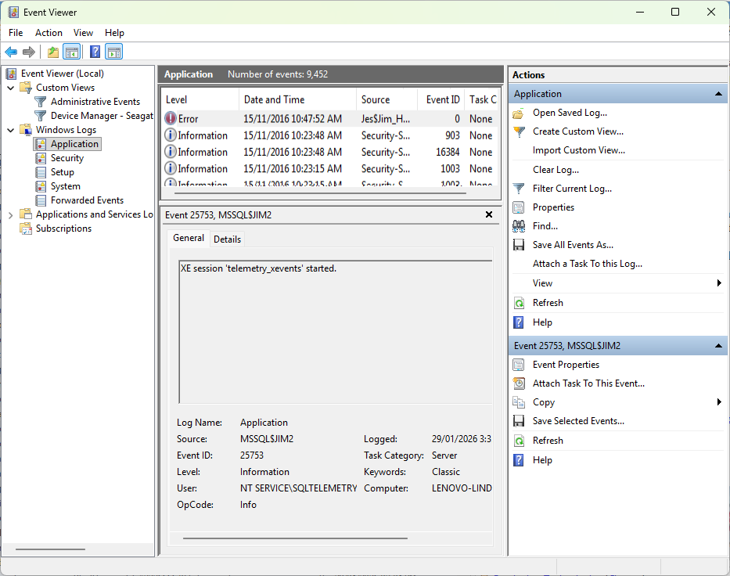Click Clear Log in the Actions pane
The image size is (730, 576).
pos(555,169)
